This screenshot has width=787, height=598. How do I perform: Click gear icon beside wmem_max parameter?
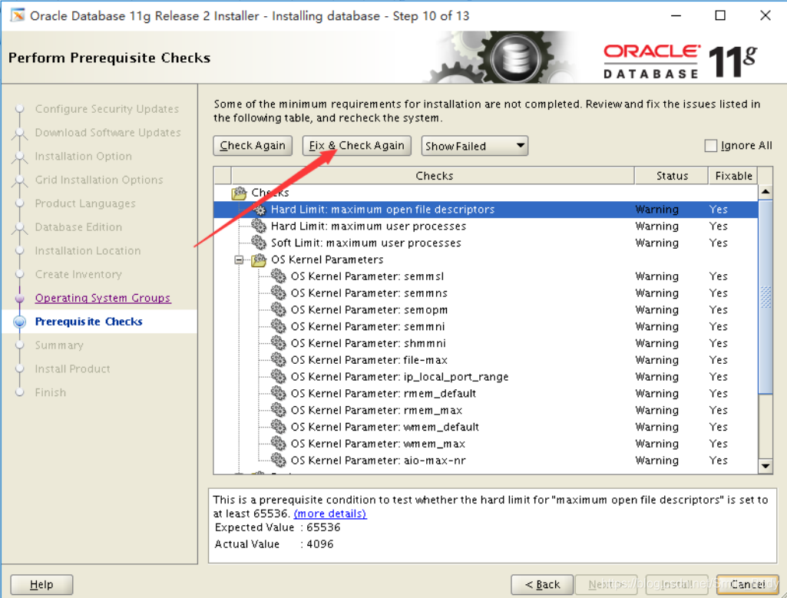[279, 444]
